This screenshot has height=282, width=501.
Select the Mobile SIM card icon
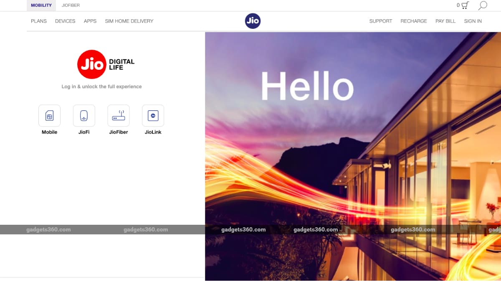tap(49, 116)
